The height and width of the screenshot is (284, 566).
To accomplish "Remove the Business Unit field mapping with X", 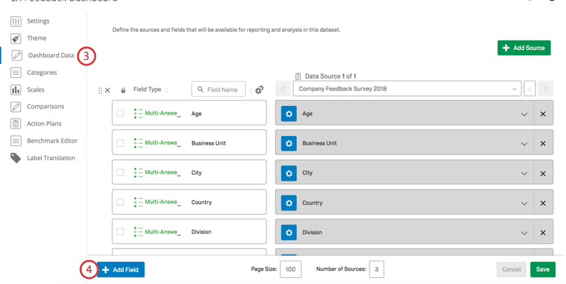I will click(x=543, y=143).
